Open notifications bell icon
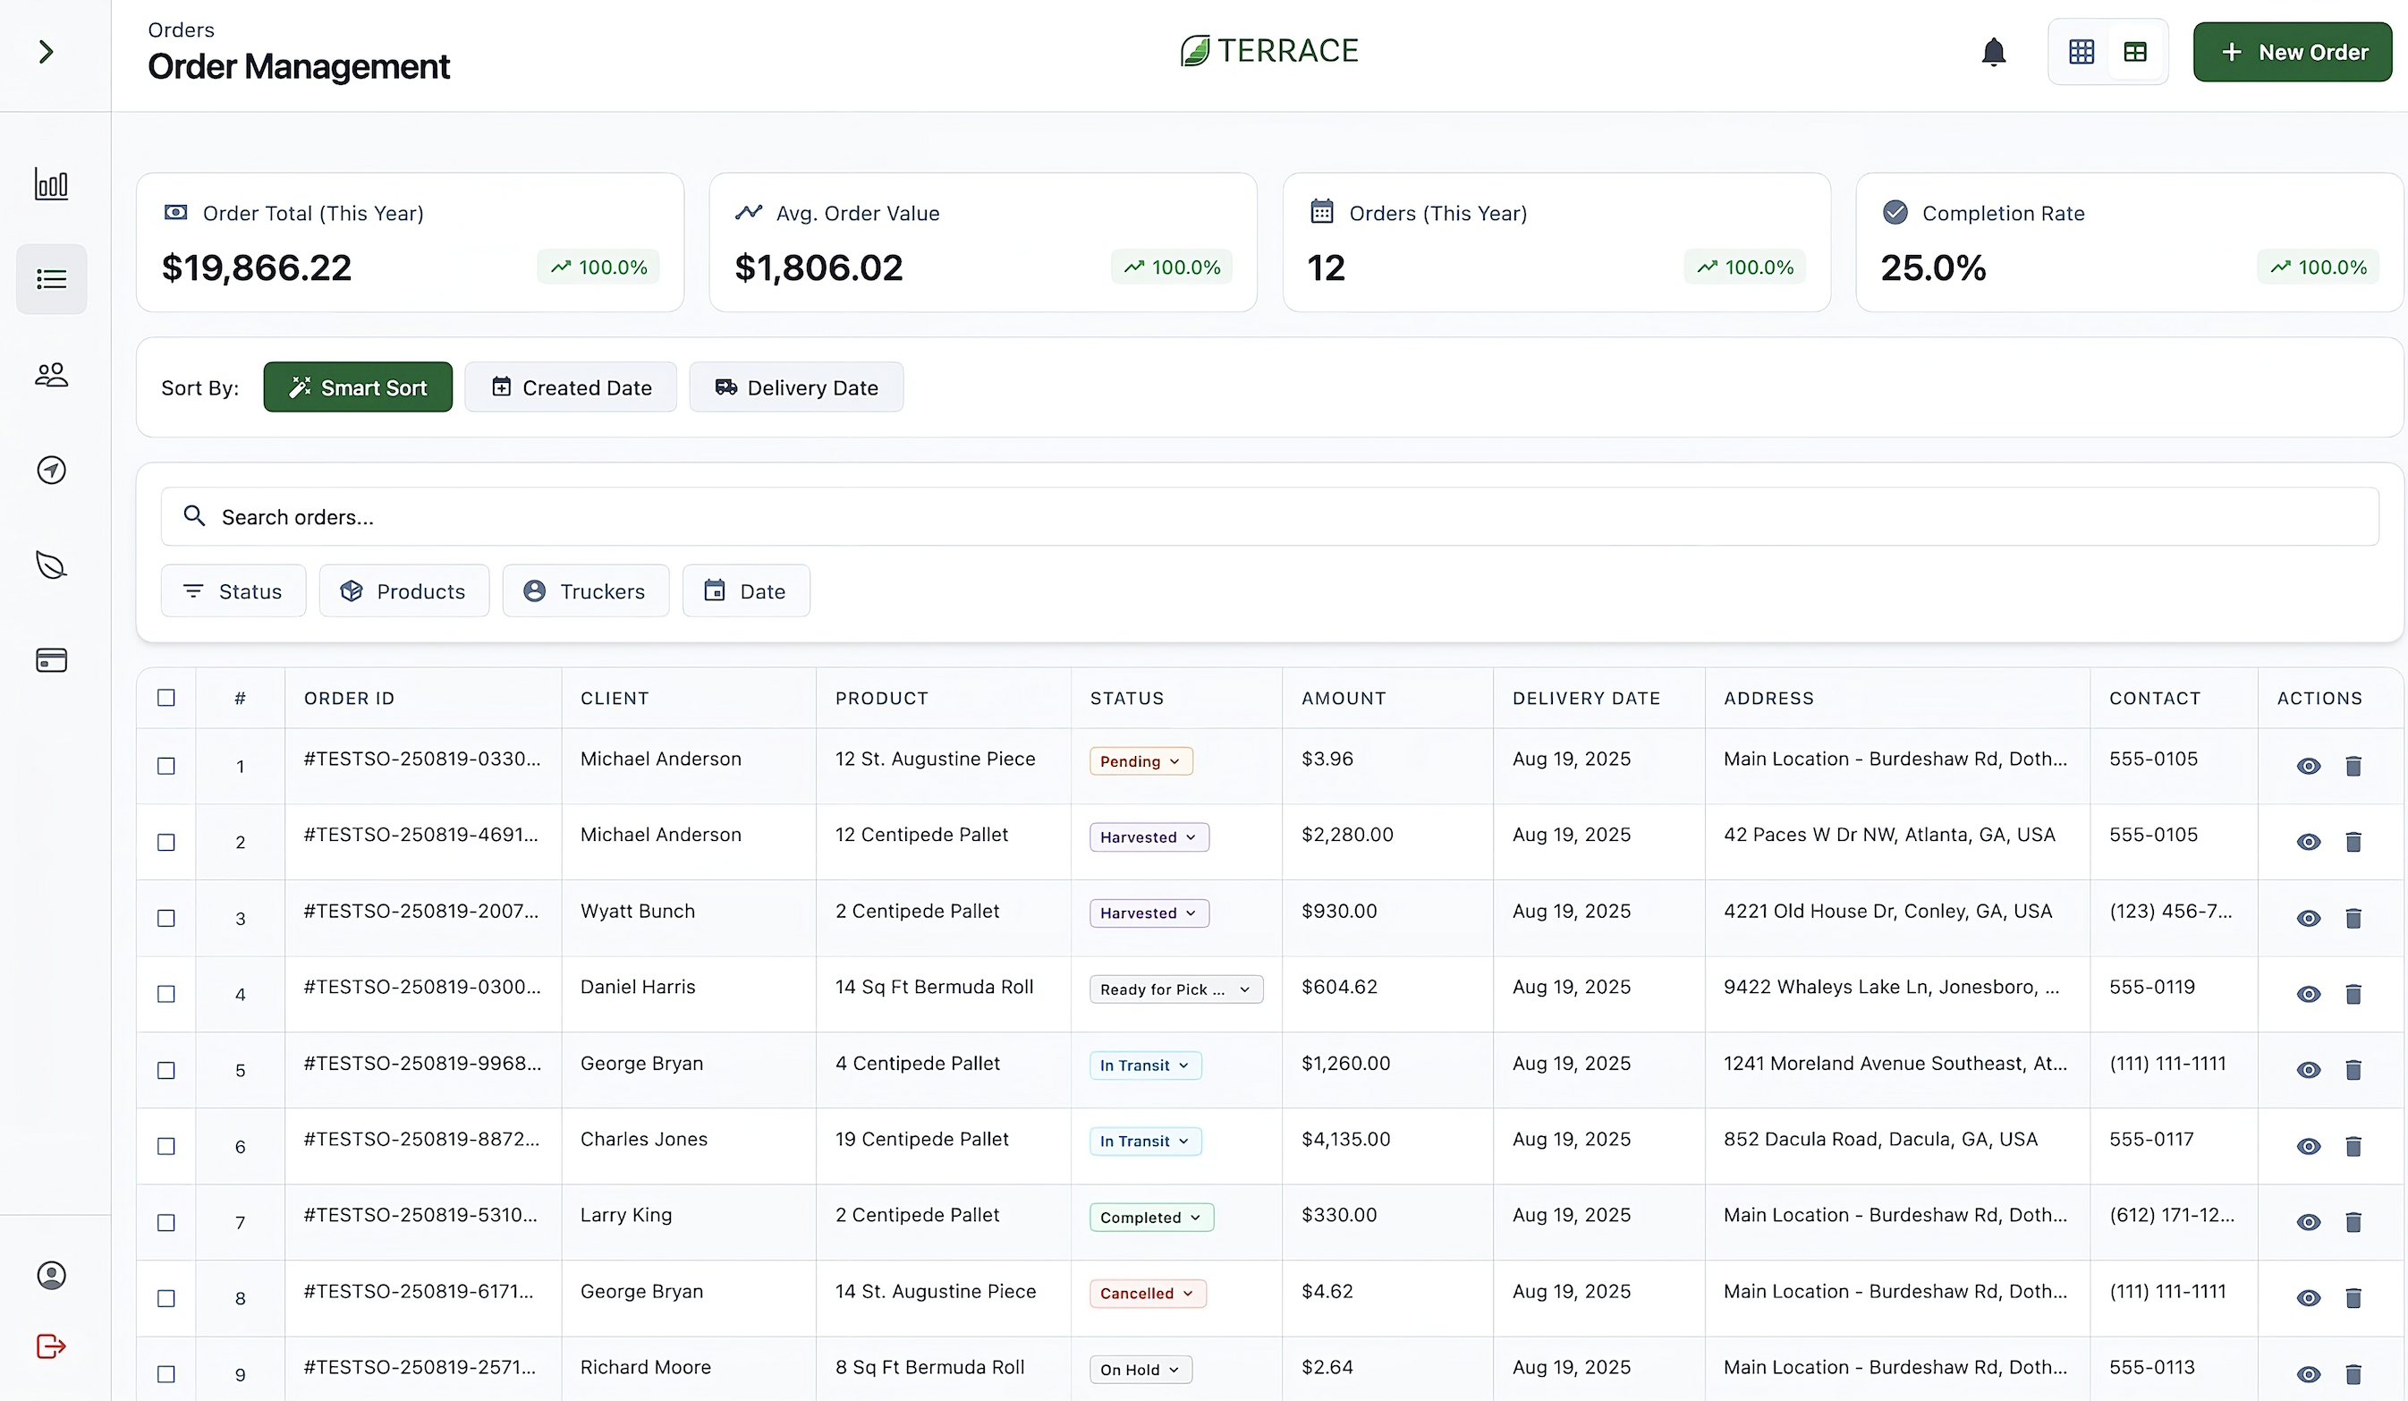2408x1401 pixels. tap(1993, 52)
